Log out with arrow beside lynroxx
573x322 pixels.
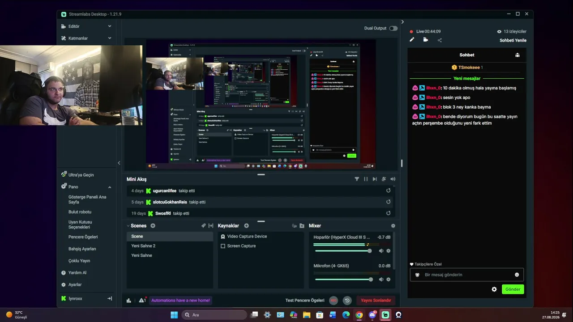[x=109, y=298]
